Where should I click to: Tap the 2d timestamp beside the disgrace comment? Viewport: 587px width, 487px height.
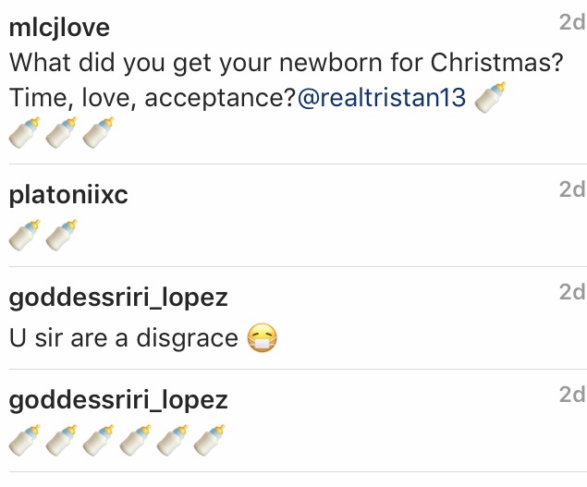tap(572, 293)
